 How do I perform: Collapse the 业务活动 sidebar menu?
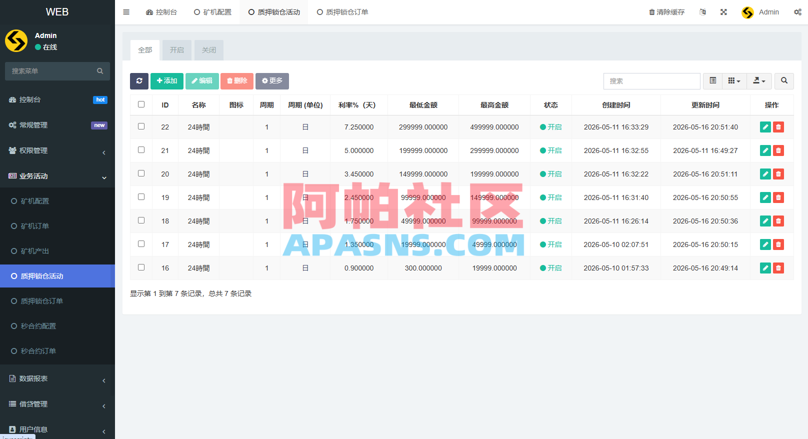(57, 176)
